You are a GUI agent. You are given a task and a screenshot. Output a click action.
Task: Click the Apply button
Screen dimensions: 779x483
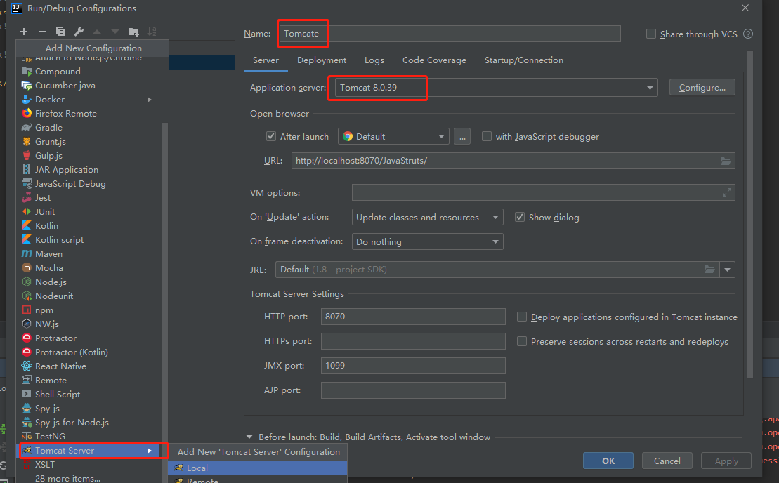tap(726, 461)
